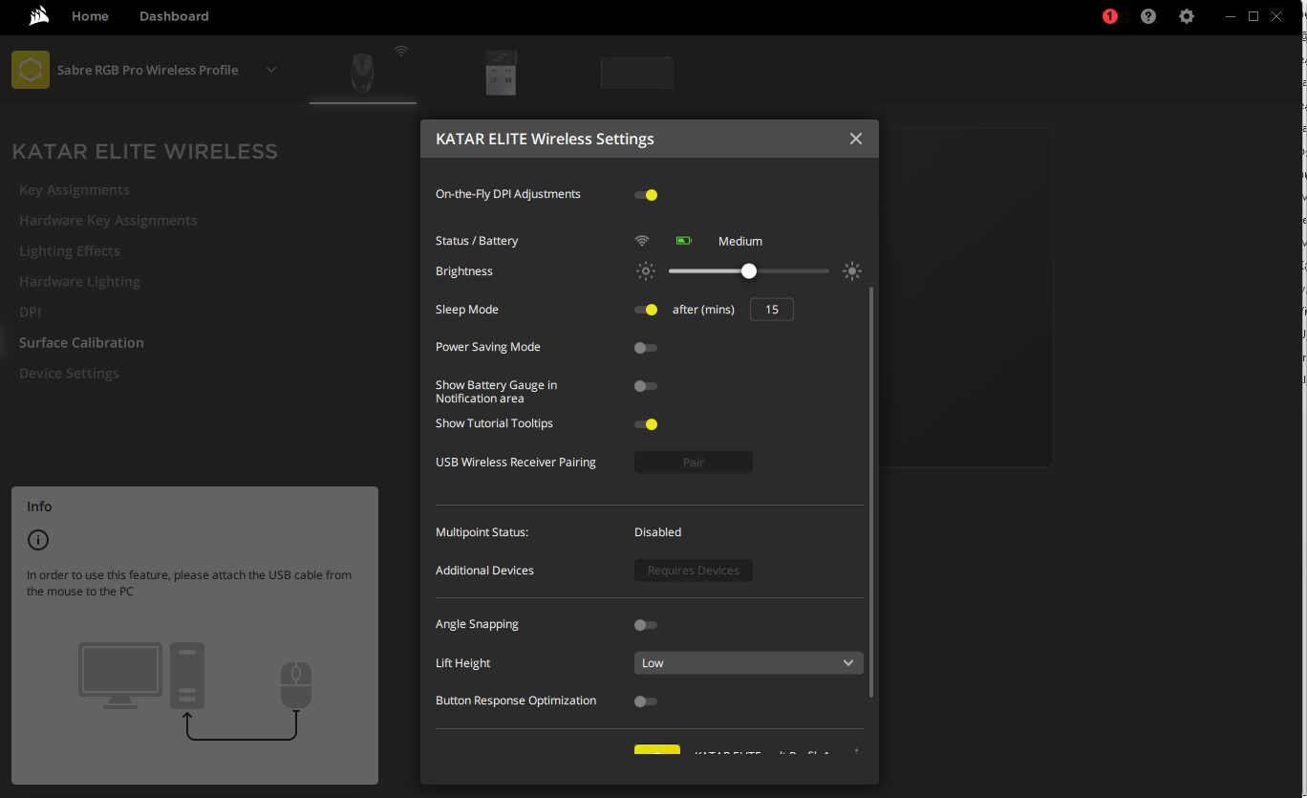Click the sleep minutes input field
1307x798 pixels.
772,310
